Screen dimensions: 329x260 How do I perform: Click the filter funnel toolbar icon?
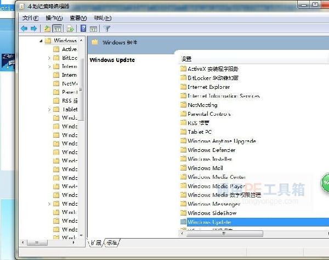107,29
